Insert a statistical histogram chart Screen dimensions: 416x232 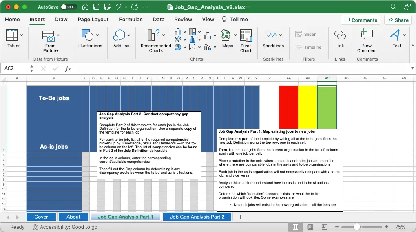pos(193,39)
